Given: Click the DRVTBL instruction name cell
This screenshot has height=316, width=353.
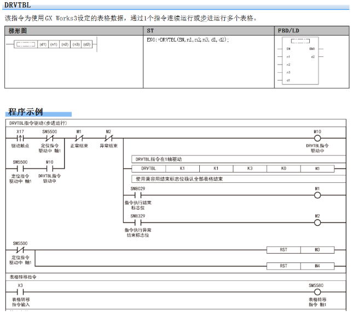Looking at the screenshot, I should pos(148,169).
